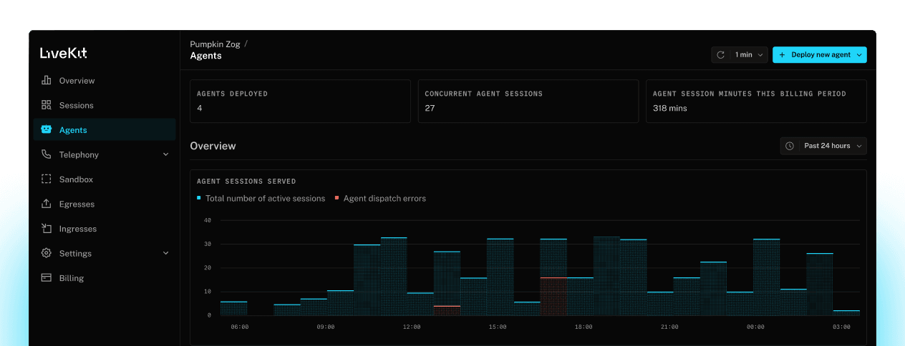
Task: Navigate to Ingresses
Action: [105, 229]
